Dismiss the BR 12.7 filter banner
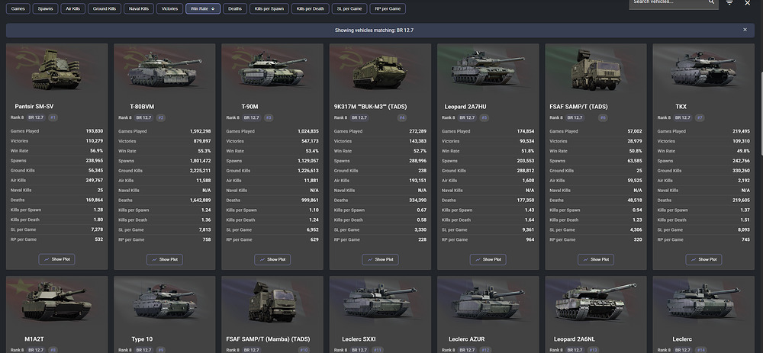The height and width of the screenshot is (353, 763). pyautogui.click(x=745, y=30)
